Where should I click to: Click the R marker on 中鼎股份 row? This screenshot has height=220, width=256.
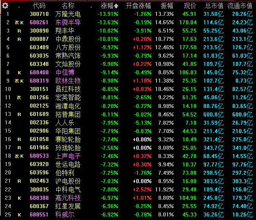19,39
